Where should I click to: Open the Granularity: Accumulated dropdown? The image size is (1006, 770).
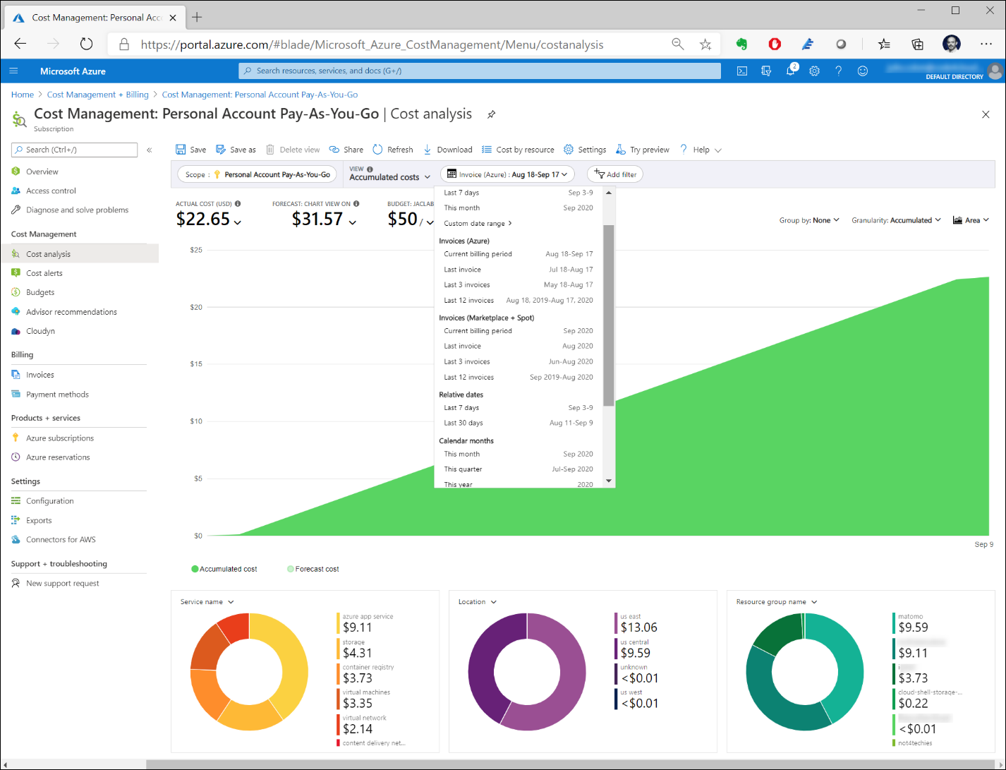tap(896, 220)
